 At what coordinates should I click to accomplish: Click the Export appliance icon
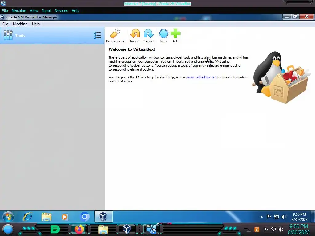[149, 36]
